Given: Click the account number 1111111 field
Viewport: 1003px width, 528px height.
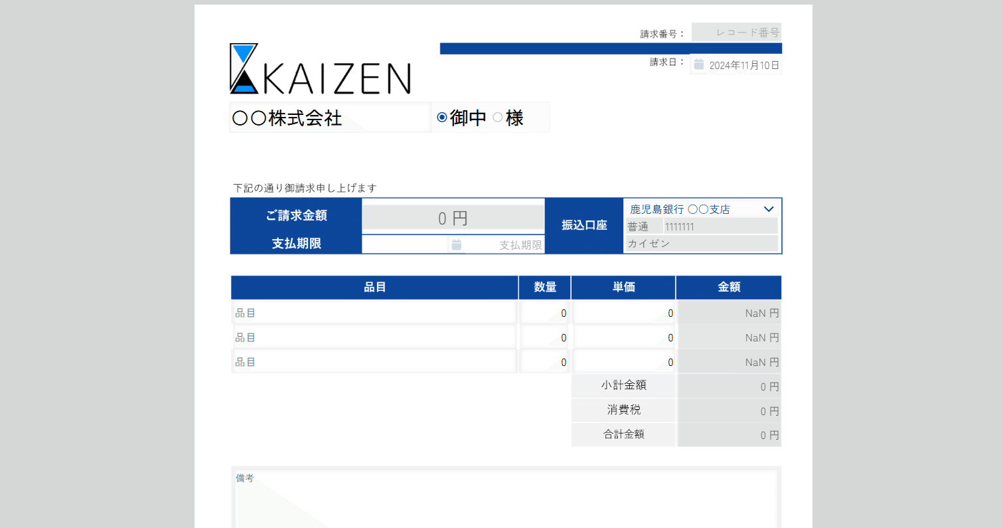Looking at the screenshot, I should pyautogui.click(x=721, y=226).
